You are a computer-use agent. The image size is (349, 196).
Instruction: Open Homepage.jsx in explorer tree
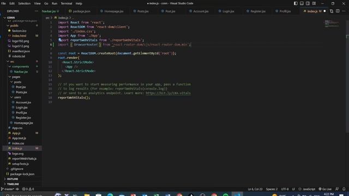coord(23,122)
